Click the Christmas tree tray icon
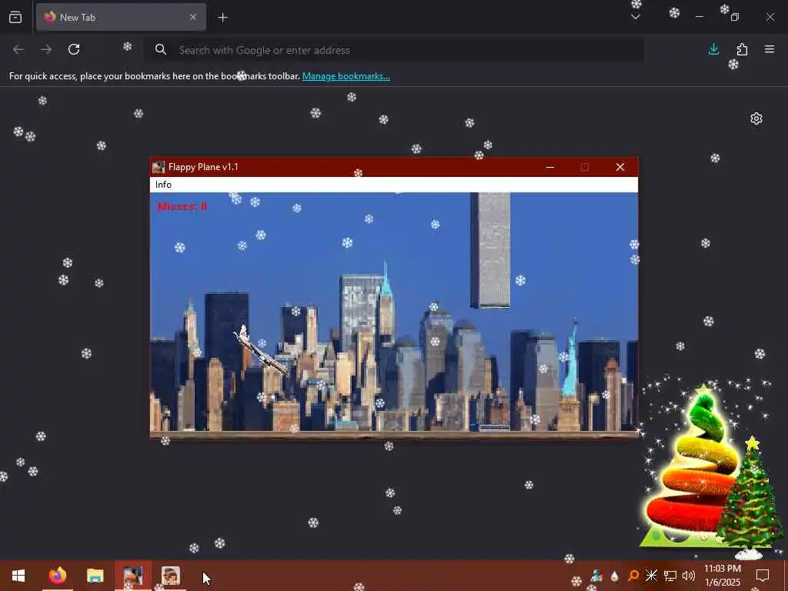 (596, 576)
